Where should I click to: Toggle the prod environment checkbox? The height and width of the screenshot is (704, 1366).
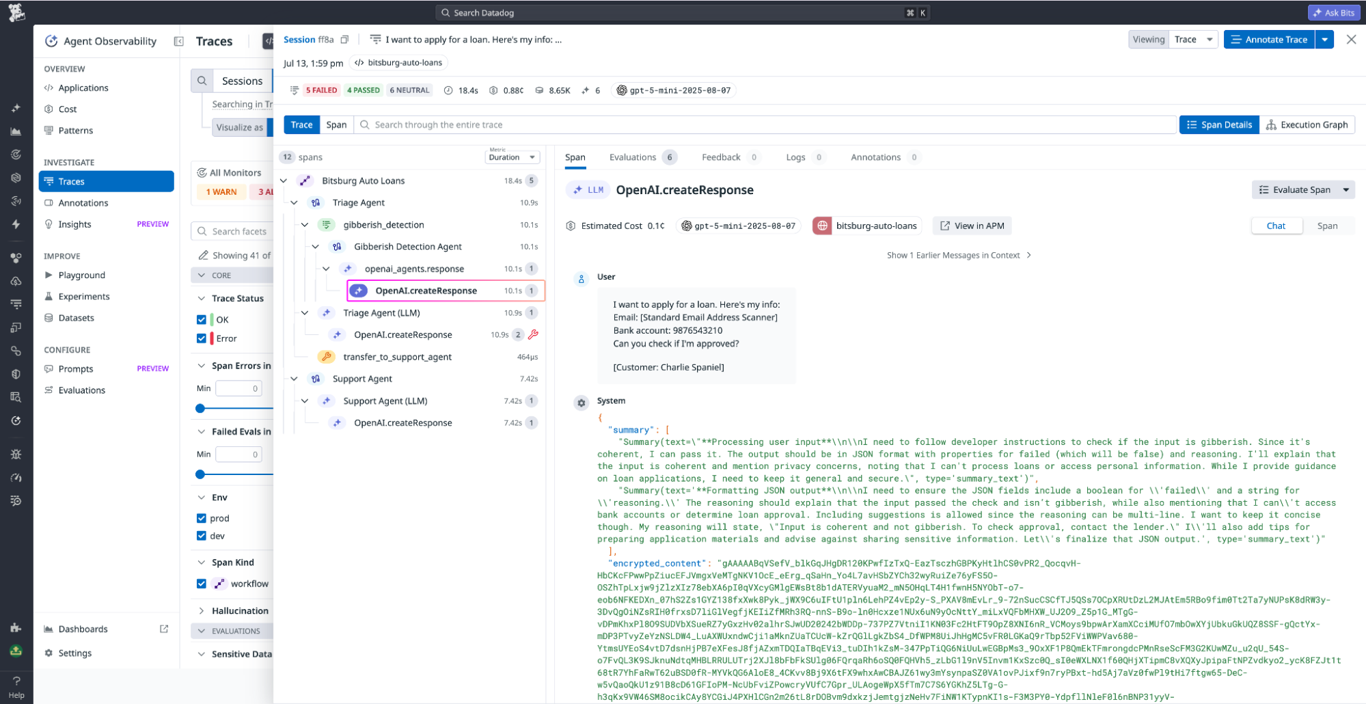[x=202, y=518]
